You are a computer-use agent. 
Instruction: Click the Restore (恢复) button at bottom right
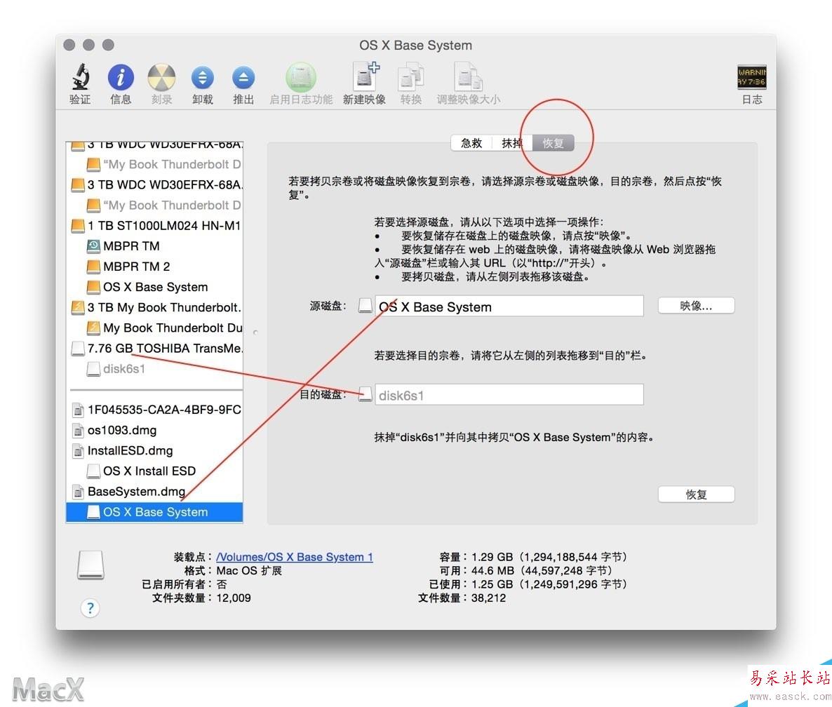(x=696, y=494)
